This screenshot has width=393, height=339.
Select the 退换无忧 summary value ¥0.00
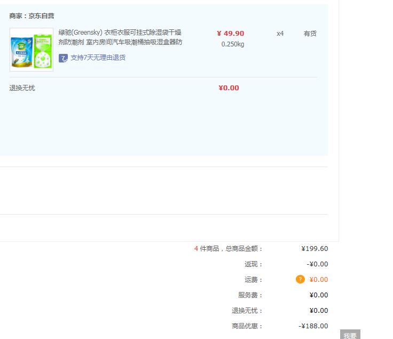tap(319, 310)
